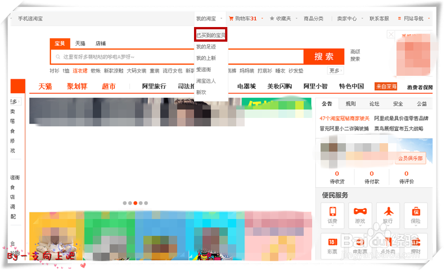Switch to 公告 notice tab
Viewport: 444px width, 270px height.
327,104
